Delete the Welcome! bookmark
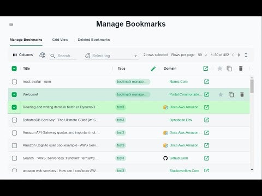The image size is (262, 196). [242, 94]
